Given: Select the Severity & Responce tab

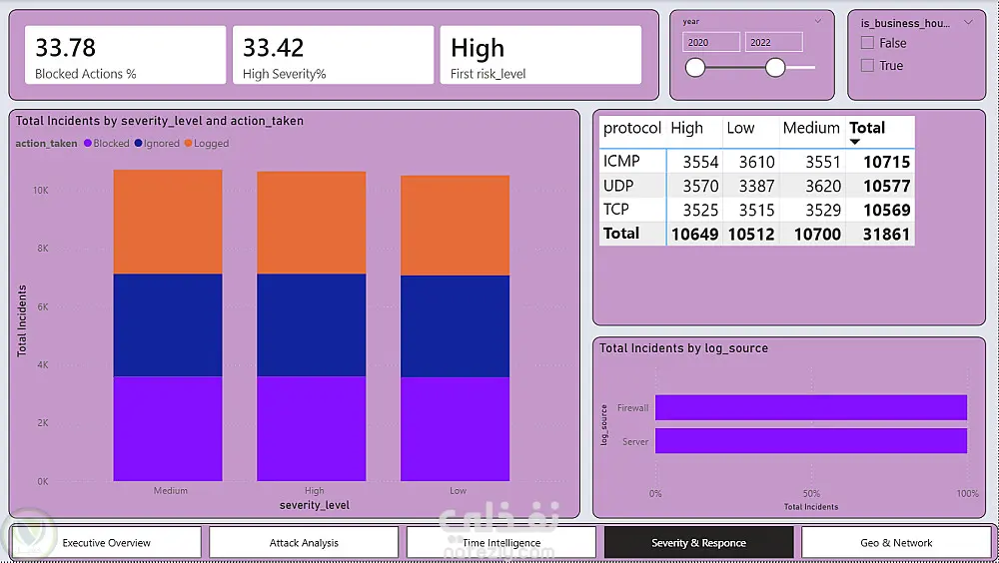Looking at the screenshot, I should pyautogui.click(x=699, y=543).
